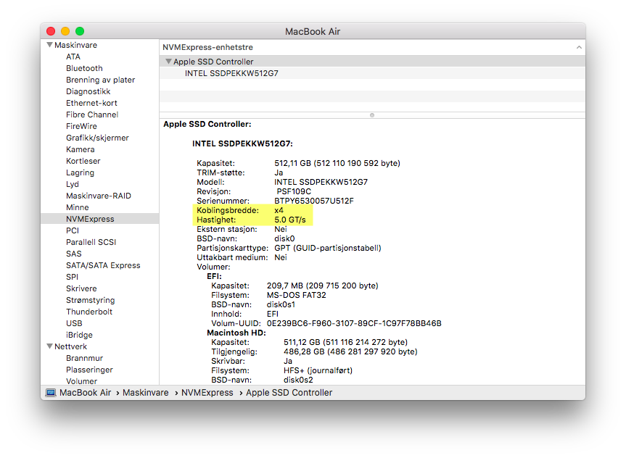The height and width of the screenshot is (458, 626).
Task: Click the sort chevron in NVMExpress-enhetstre header
Action: (x=579, y=47)
